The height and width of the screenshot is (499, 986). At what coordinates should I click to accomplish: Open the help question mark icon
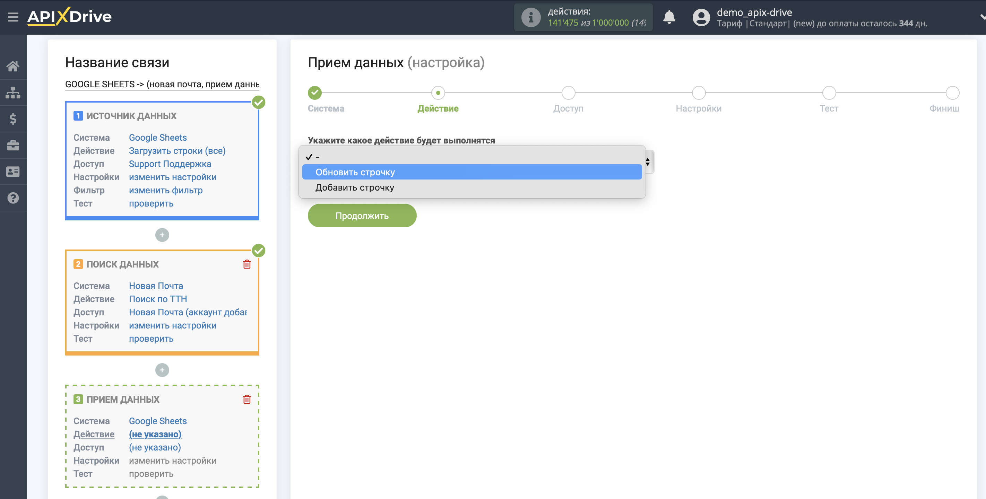[x=13, y=198]
